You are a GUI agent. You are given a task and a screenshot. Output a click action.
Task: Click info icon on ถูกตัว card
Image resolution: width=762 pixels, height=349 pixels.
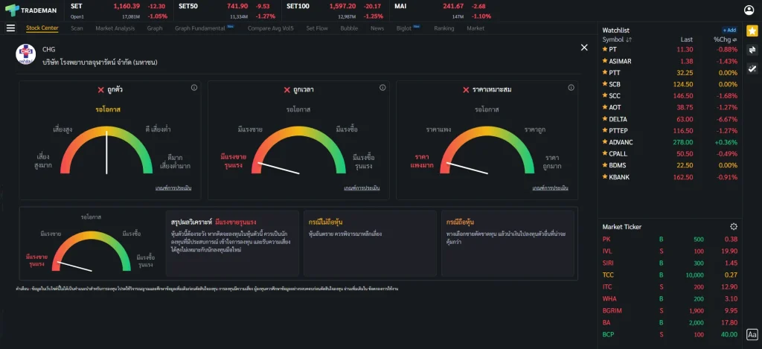[194, 88]
